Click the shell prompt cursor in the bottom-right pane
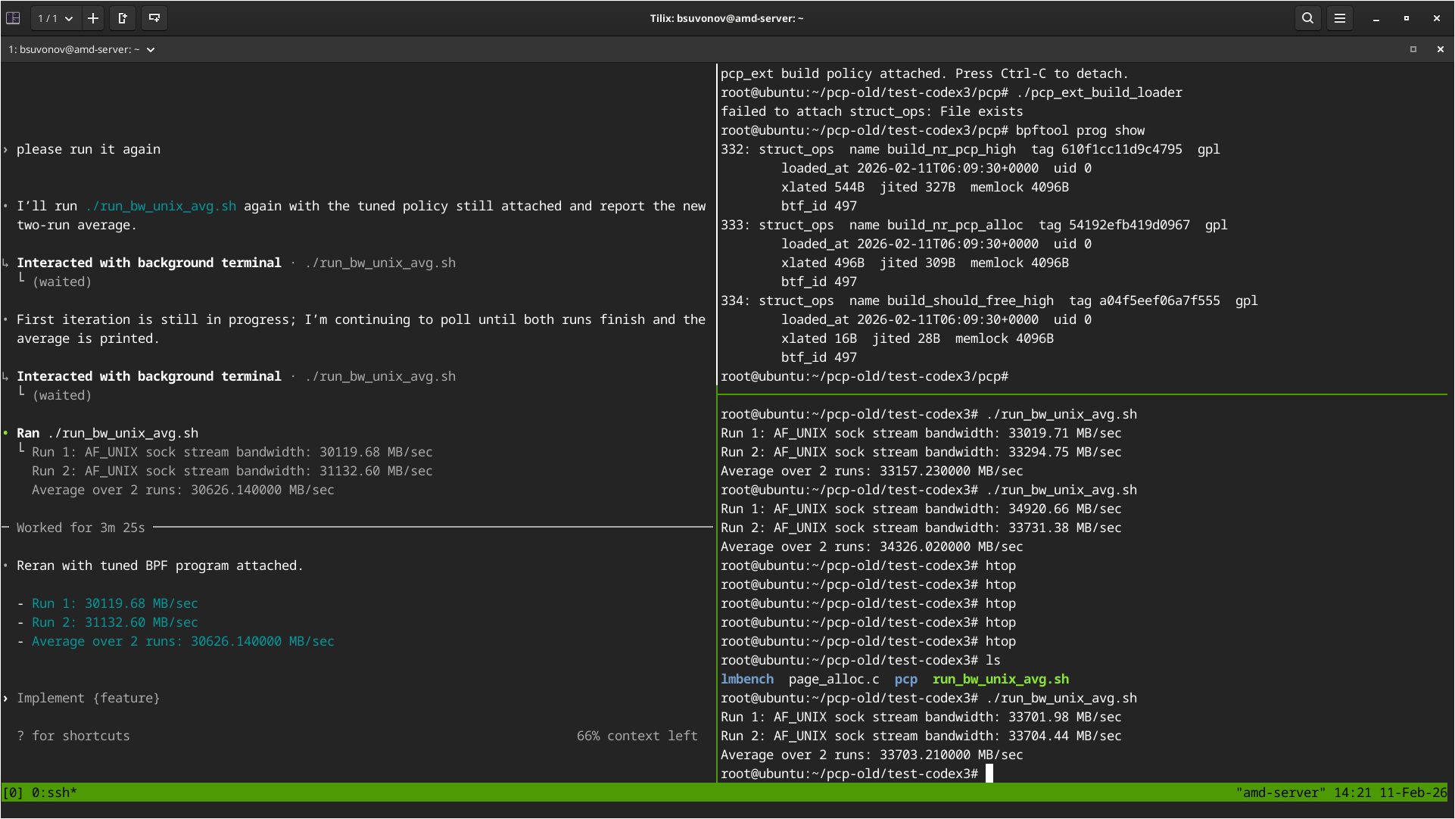Viewport: 1455px width, 819px height. [x=989, y=774]
